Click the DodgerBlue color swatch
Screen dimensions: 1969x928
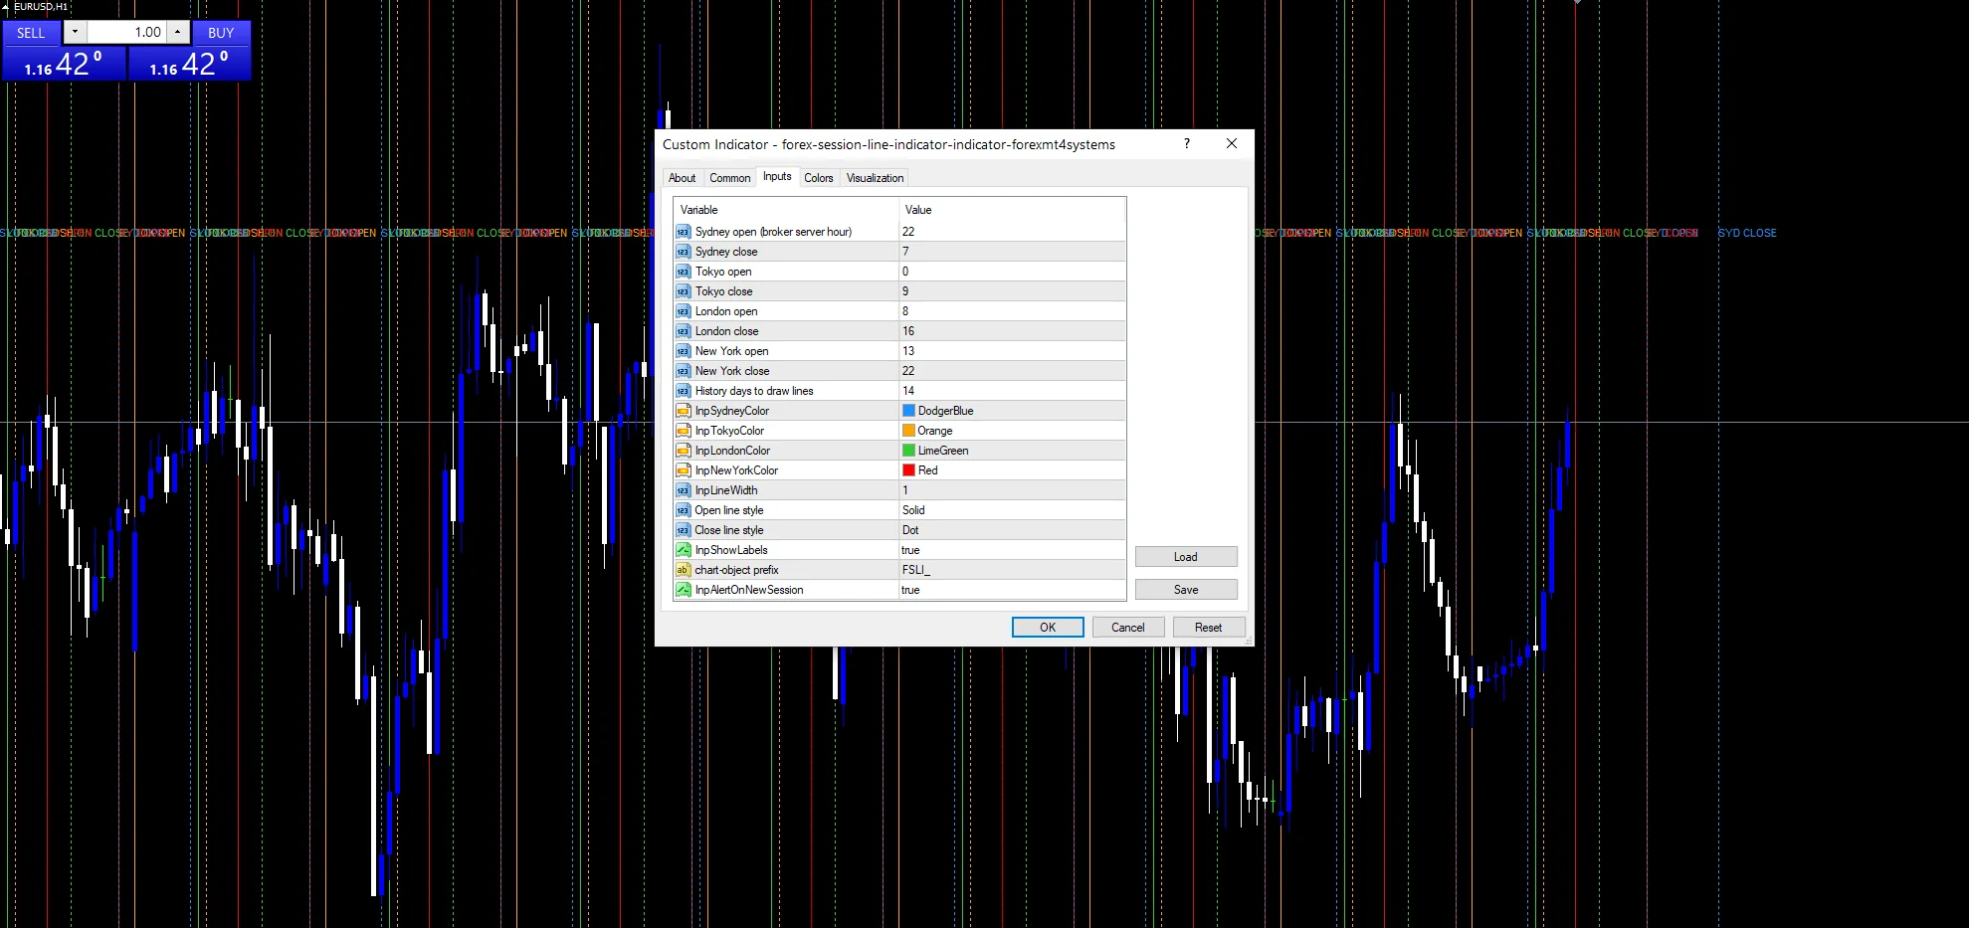click(x=908, y=411)
